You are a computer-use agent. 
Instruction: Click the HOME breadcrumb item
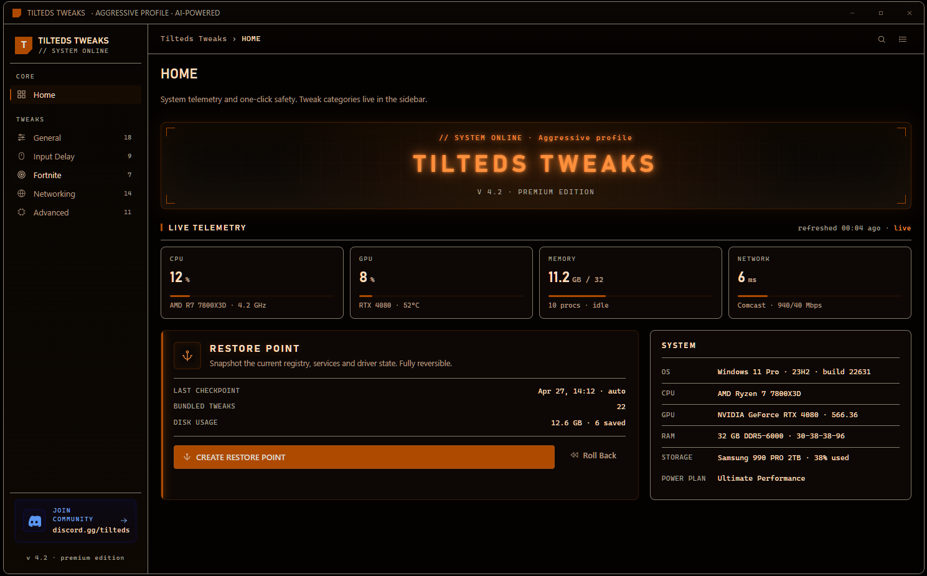[x=251, y=39]
